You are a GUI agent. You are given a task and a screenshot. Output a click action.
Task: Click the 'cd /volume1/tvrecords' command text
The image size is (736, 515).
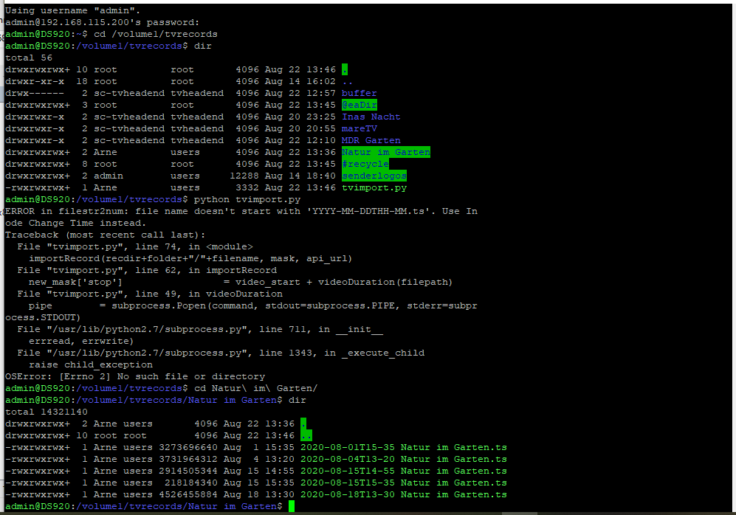click(x=156, y=34)
